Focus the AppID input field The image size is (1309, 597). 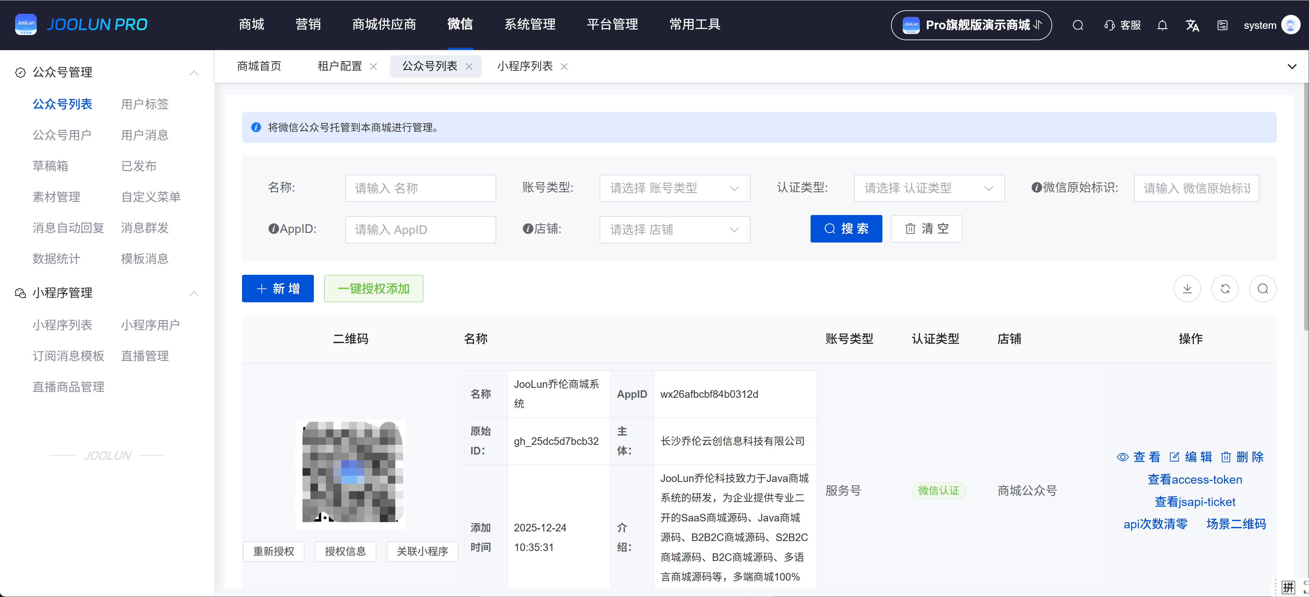click(x=420, y=230)
